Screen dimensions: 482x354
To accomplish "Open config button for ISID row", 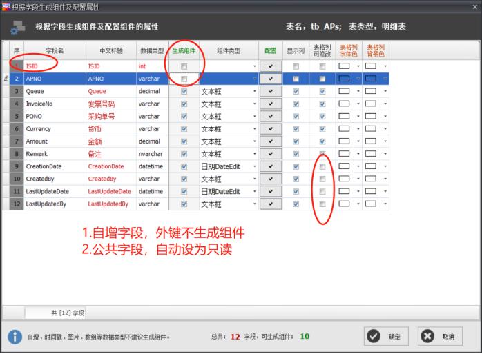I will (x=271, y=66).
